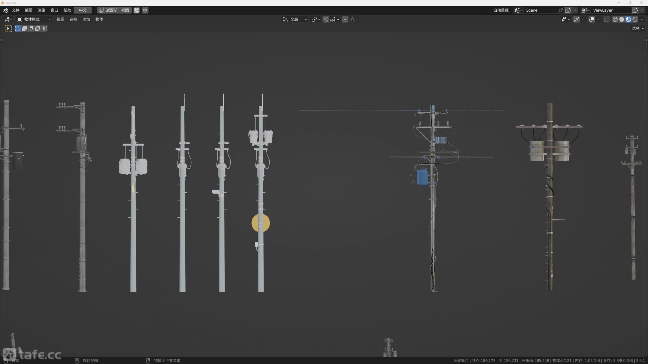This screenshot has width=648, height=364.
Task: Open the Blender logo app menu
Action: click(x=6, y=10)
